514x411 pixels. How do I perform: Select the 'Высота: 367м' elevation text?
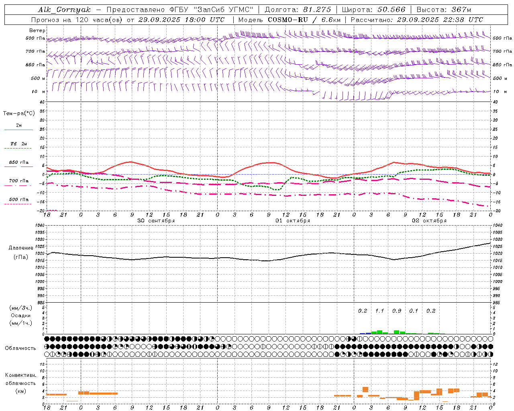pos(444,10)
